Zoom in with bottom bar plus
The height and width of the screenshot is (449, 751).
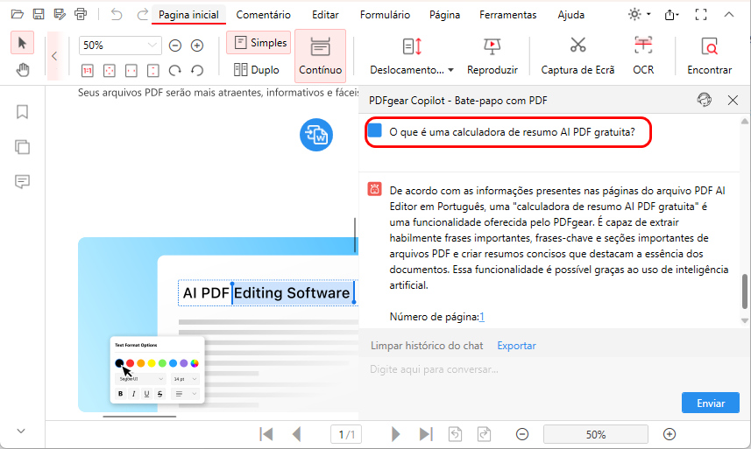670,434
